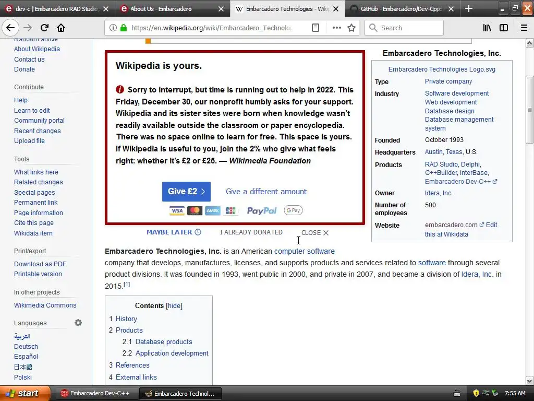Open the Library icon in toolbar
This screenshot has height=401, width=534.
[487, 28]
